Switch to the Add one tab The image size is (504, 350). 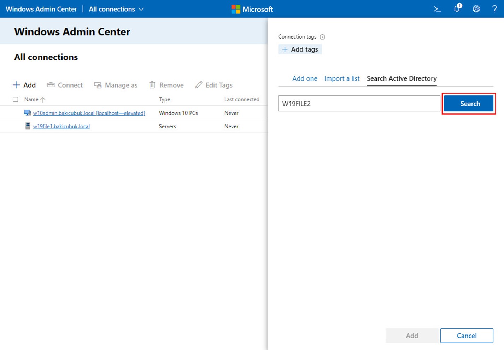(x=305, y=78)
